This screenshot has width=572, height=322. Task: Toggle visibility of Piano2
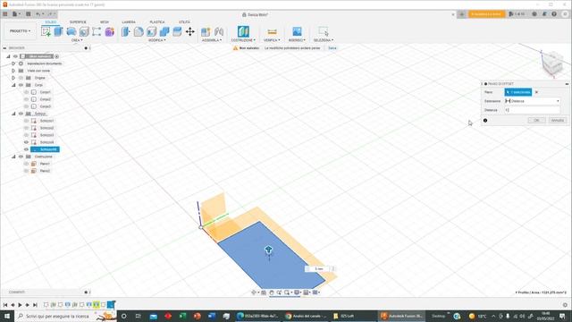pyautogui.click(x=26, y=171)
